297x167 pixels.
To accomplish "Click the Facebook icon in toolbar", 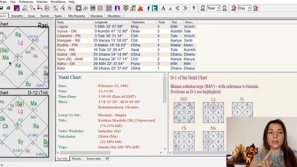I will [x=148, y=8].
